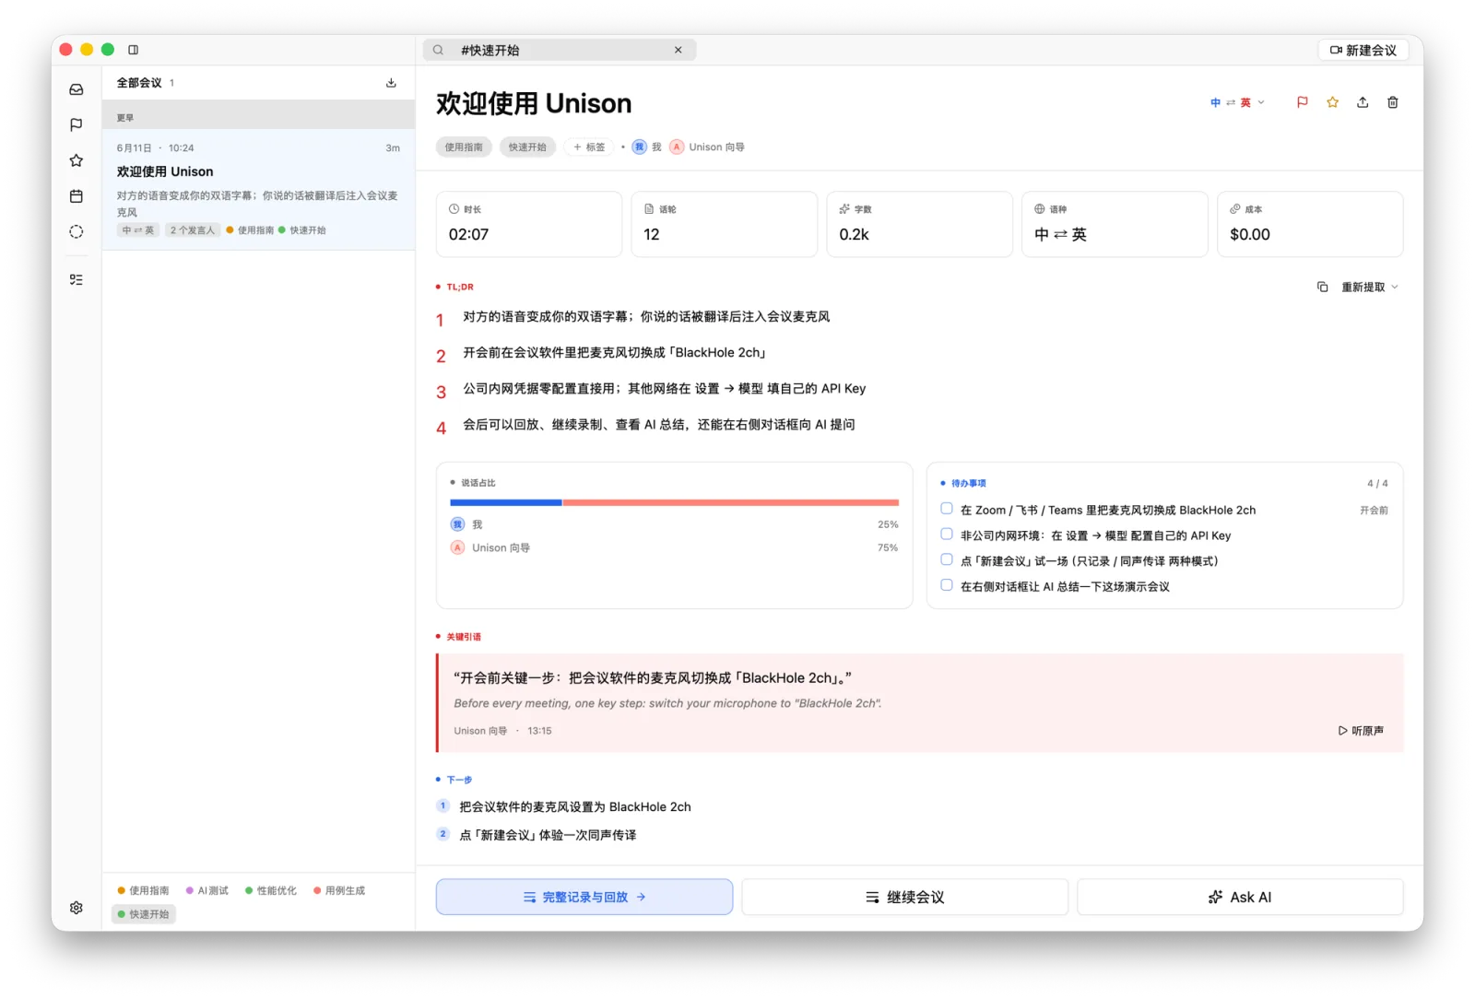Click Unison 向导 row showing 75%
The width and height of the screenshot is (1475, 999).
(674, 547)
